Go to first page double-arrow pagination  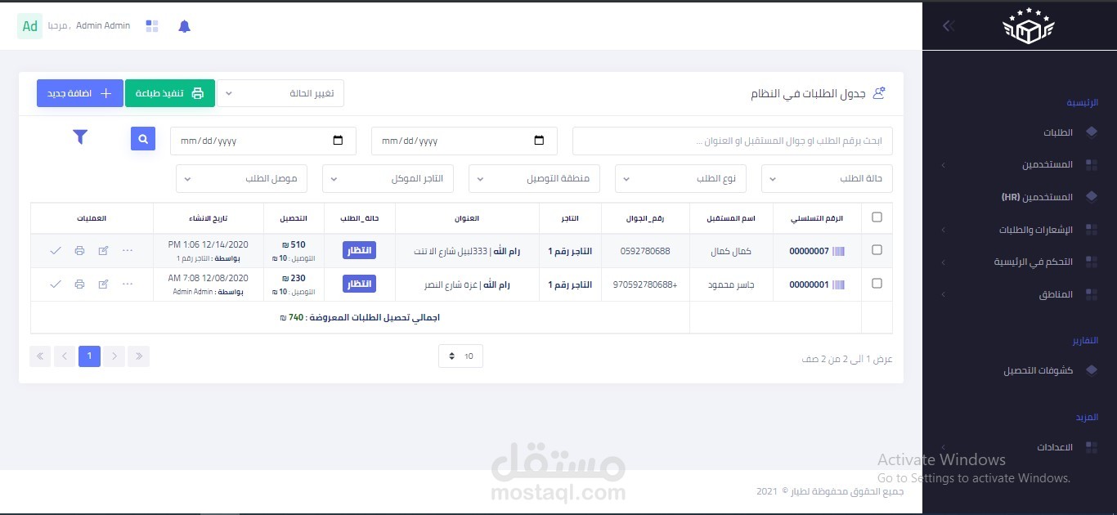(x=139, y=356)
